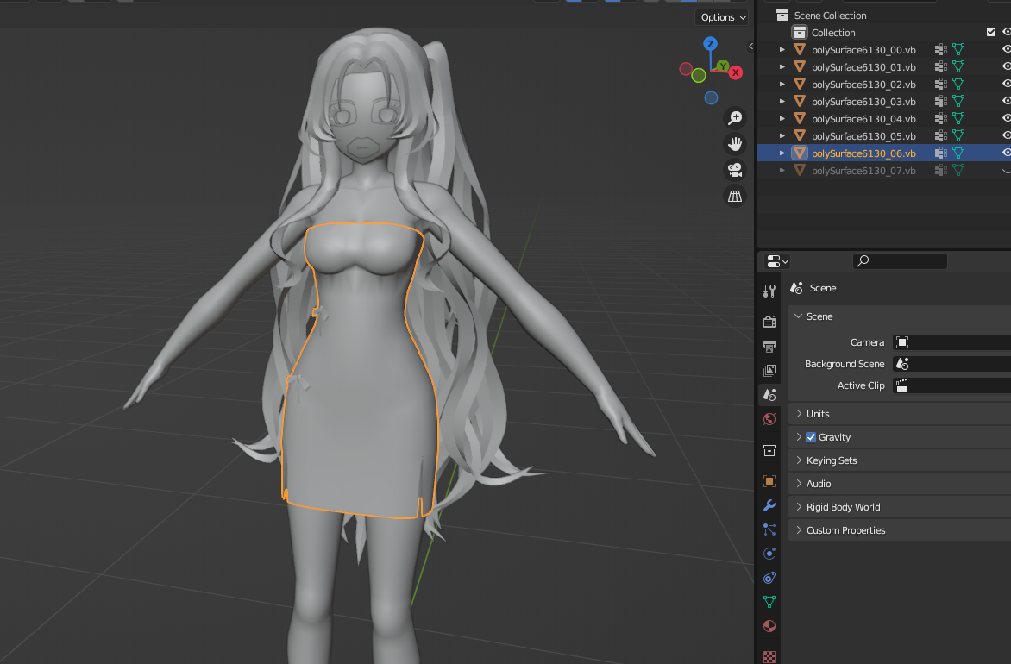This screenshot has width=1011, height=664.
Task: Toggle the Gravity checkbox
Action: pos(811,437)
